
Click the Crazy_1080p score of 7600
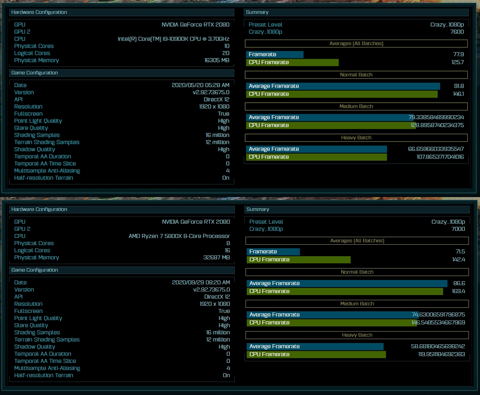click(457, 32)
